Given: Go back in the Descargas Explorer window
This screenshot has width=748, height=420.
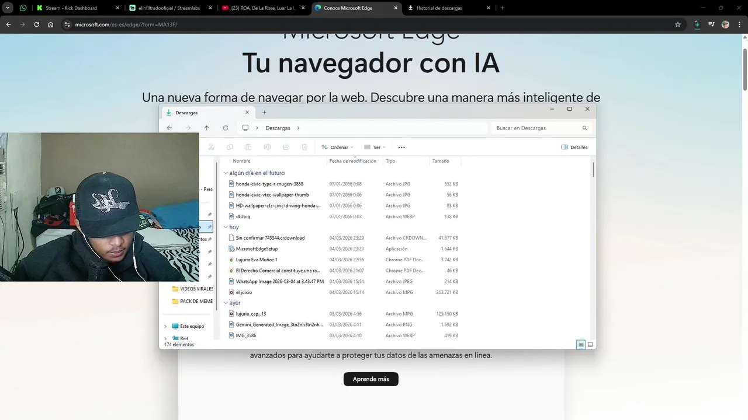Looking at the screenshot, I should point(169,128).
